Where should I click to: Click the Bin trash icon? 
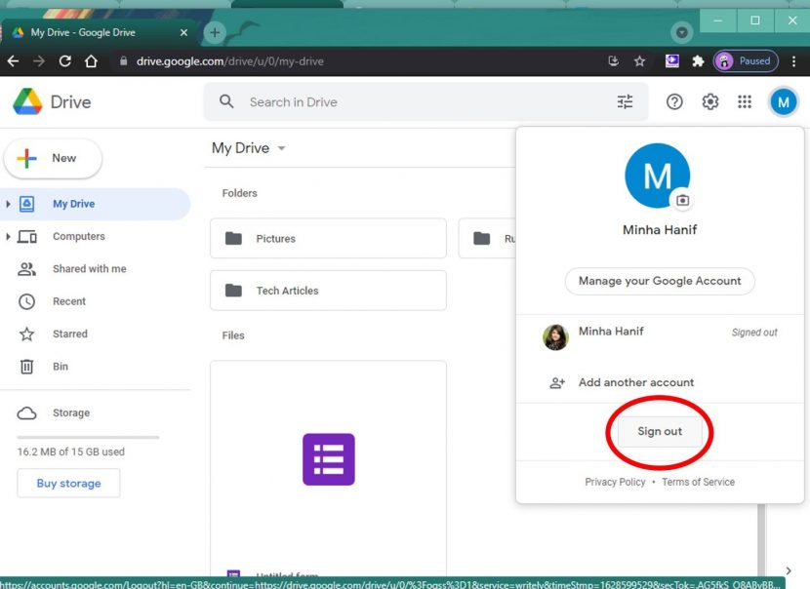(27, 367)
